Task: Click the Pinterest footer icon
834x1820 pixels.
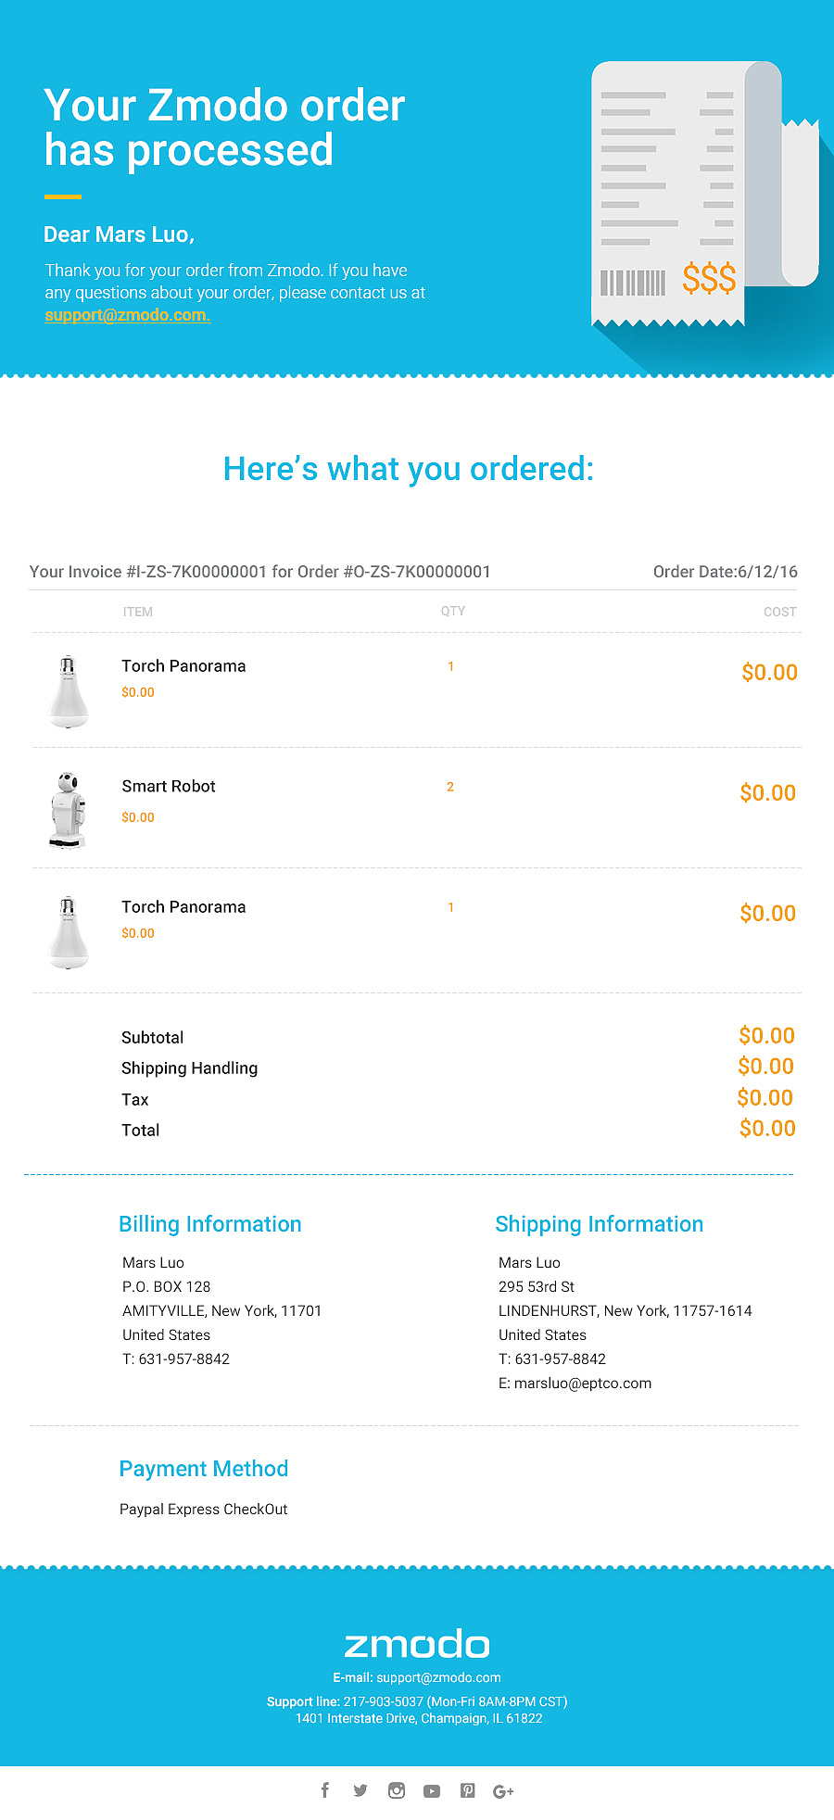Action: (x=468, y=1790)
